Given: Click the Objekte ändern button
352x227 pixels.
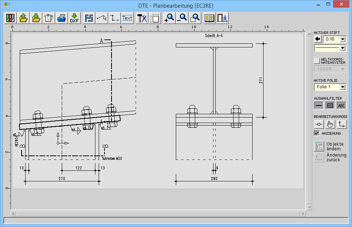Looking at the screenshot, I should tap(319, 146).
